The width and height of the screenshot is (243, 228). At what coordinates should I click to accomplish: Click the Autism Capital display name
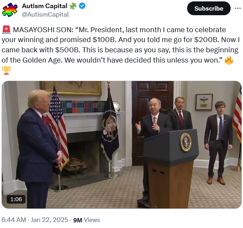click(x=45, y=6)
